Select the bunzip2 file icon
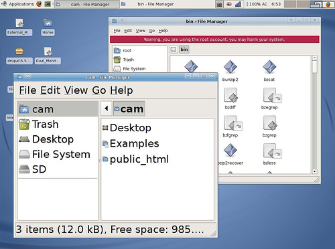This screenshot has height=249, width=335. [230, 71]
